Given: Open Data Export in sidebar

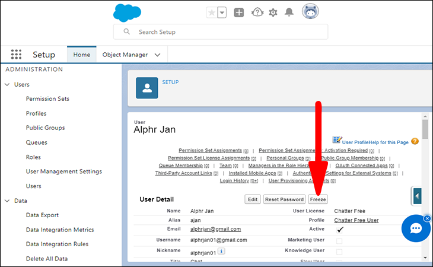Looking at the screenshot, I should [x=42, y=215].
